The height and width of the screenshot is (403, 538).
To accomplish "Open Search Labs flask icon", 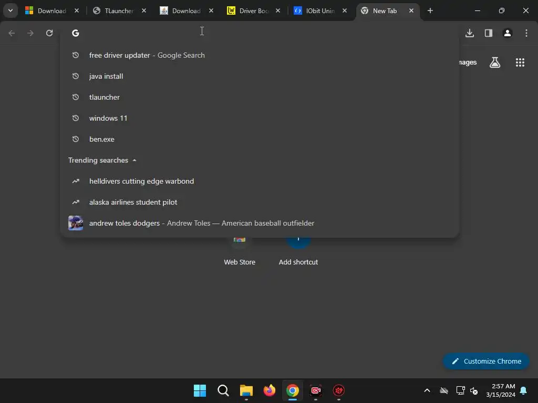I will (495, 62).
